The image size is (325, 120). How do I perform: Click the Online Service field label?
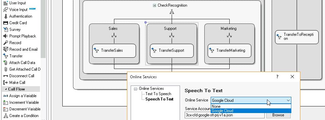196,100
